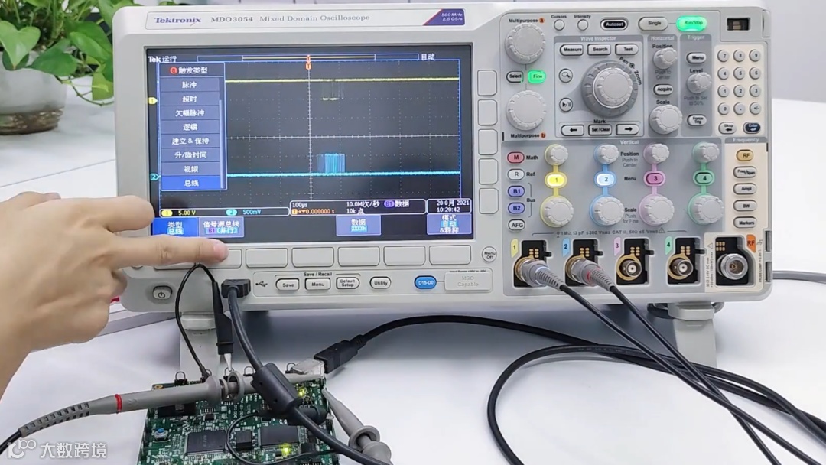Push the Autoset button
Screen dimensions: 826x465
click(613, 24)
